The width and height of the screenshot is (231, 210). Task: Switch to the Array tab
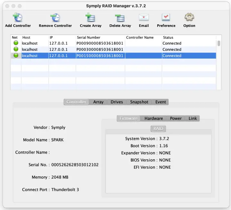98,102
